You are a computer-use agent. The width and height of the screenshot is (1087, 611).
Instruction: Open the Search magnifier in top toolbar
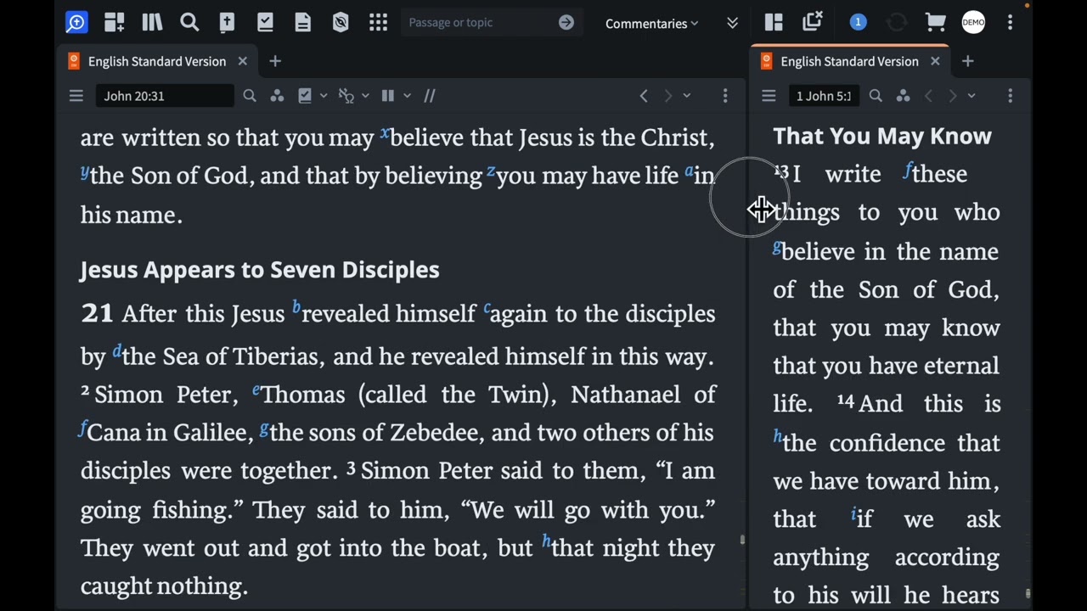click(x=189, y=23)
